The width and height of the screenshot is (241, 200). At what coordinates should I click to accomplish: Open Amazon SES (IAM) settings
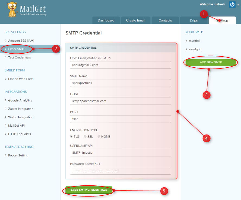click(x=21, y=41)
